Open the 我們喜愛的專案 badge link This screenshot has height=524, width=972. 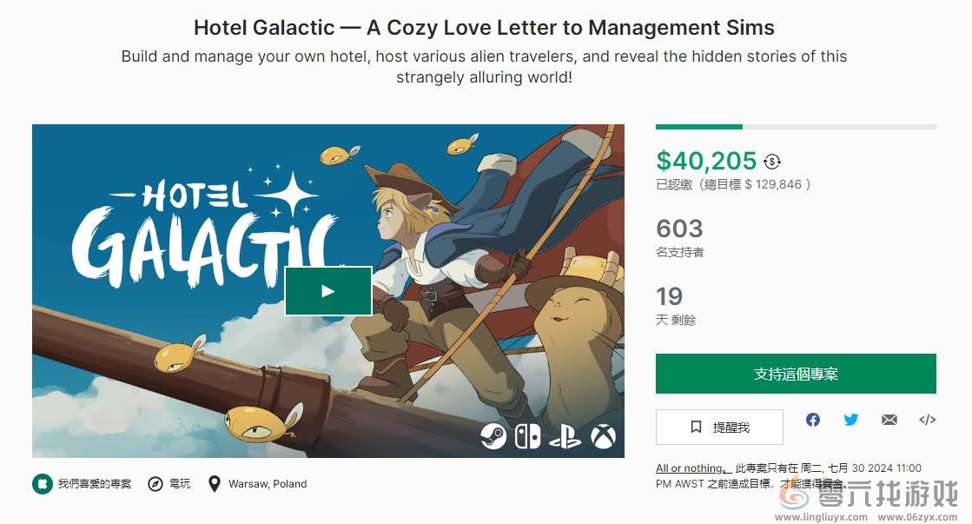(83, 484)
